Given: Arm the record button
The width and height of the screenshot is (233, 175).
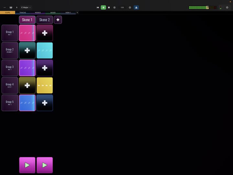Looking at the screenshot, I should coord(115,7).
